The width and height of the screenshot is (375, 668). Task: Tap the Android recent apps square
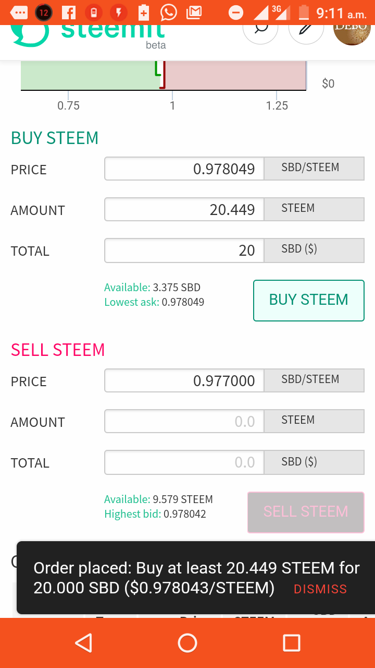pos(292,643)
